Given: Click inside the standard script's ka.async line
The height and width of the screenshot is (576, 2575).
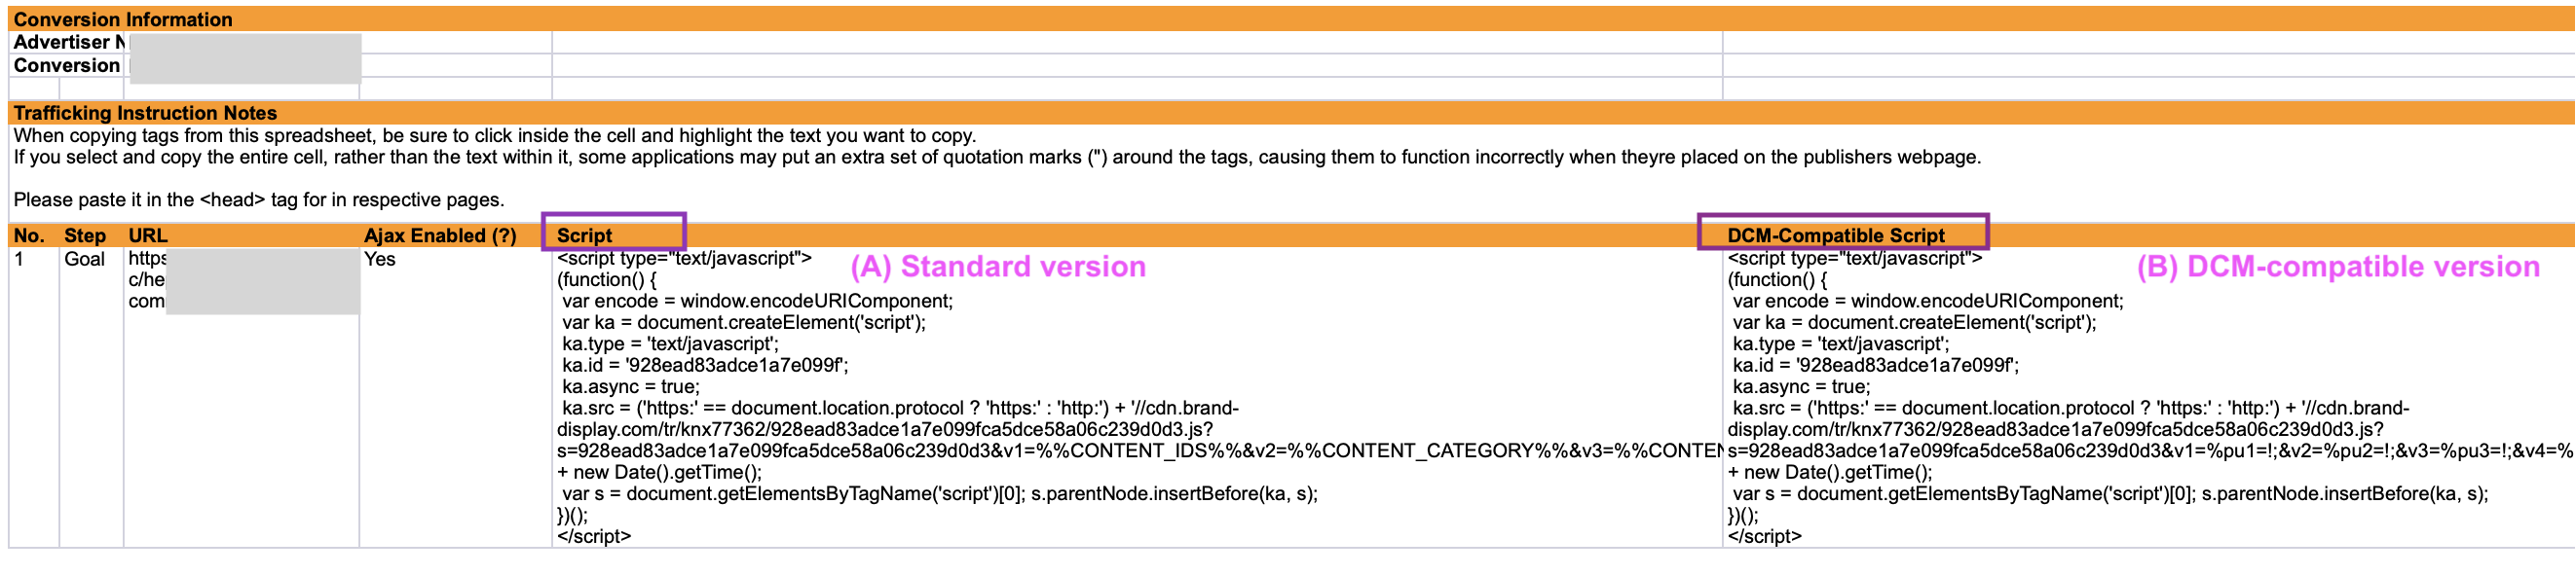Looking at the screenshot, I should [630, 387].
